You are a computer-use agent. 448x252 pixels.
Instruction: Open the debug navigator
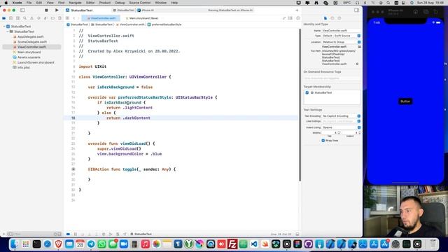[45, 18]
